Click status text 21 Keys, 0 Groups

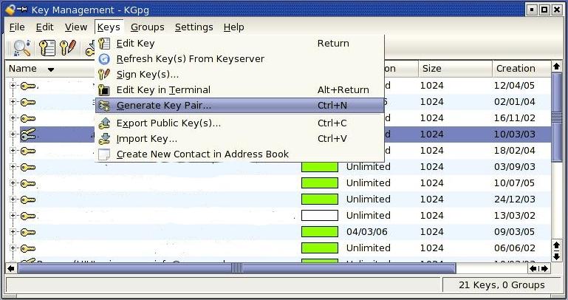(502, 285)
